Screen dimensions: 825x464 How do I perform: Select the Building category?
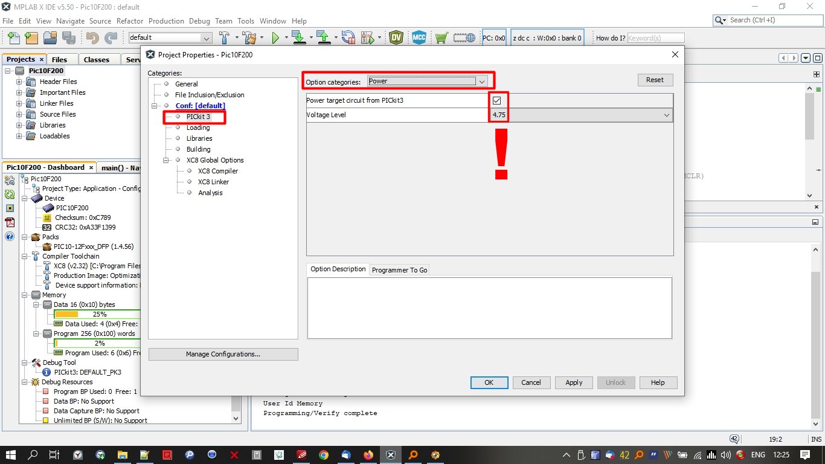point(199,149)
